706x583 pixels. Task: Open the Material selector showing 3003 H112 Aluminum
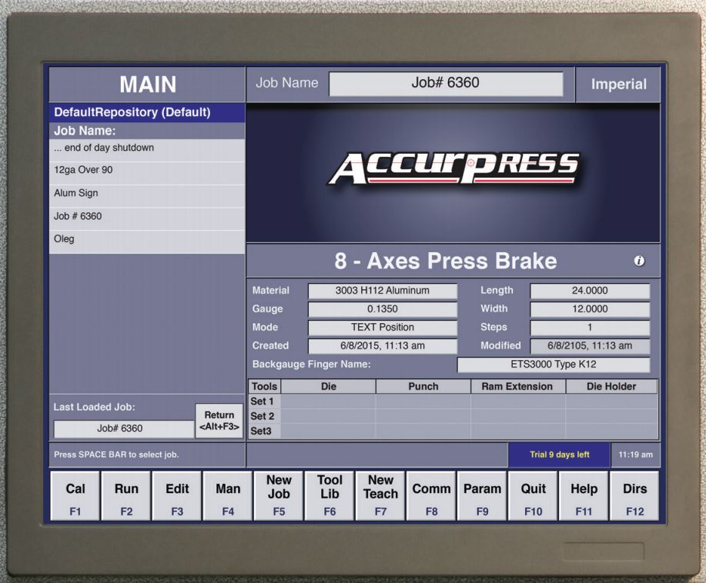coord(383,290)
